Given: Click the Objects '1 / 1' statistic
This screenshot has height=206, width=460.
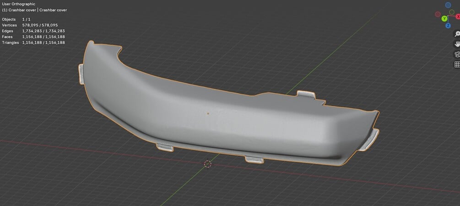Looking at the screenshot, I should 26,19.
